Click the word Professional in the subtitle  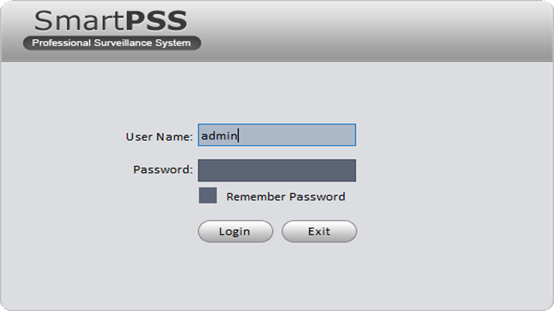61,43
